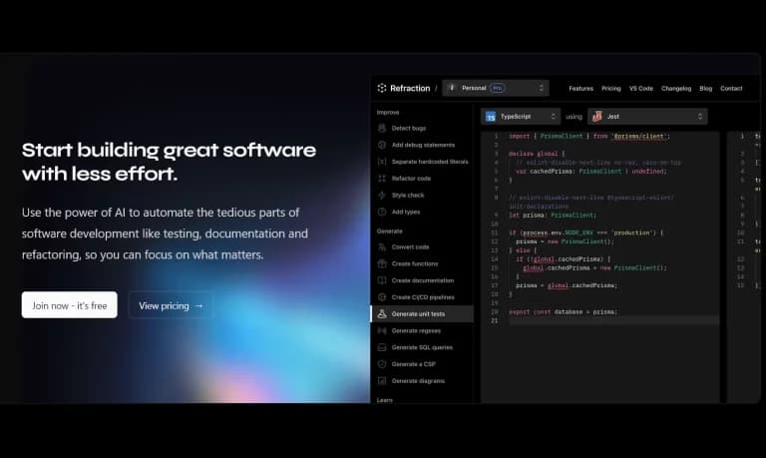Select the Convert code icon
This screenshot has width=766, height=458.
[382, 246]
